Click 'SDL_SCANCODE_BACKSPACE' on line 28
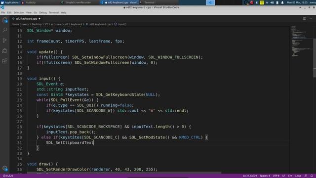This screenshot has width=316, height=178. pos(93,127)
